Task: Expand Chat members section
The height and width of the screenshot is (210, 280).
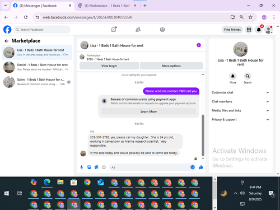Action: tap(240, 101)
